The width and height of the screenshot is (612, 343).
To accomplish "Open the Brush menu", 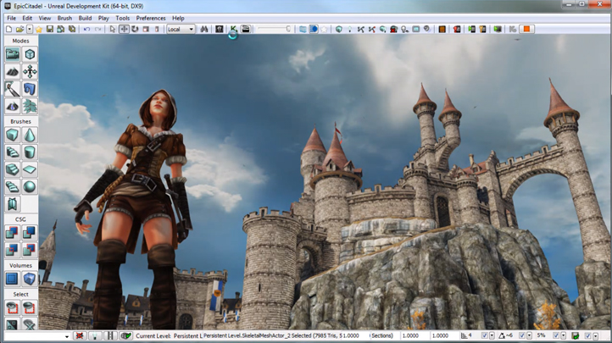I will coord(64,19).
